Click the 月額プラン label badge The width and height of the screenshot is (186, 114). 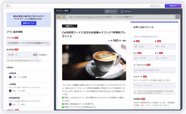coord(70,26)
